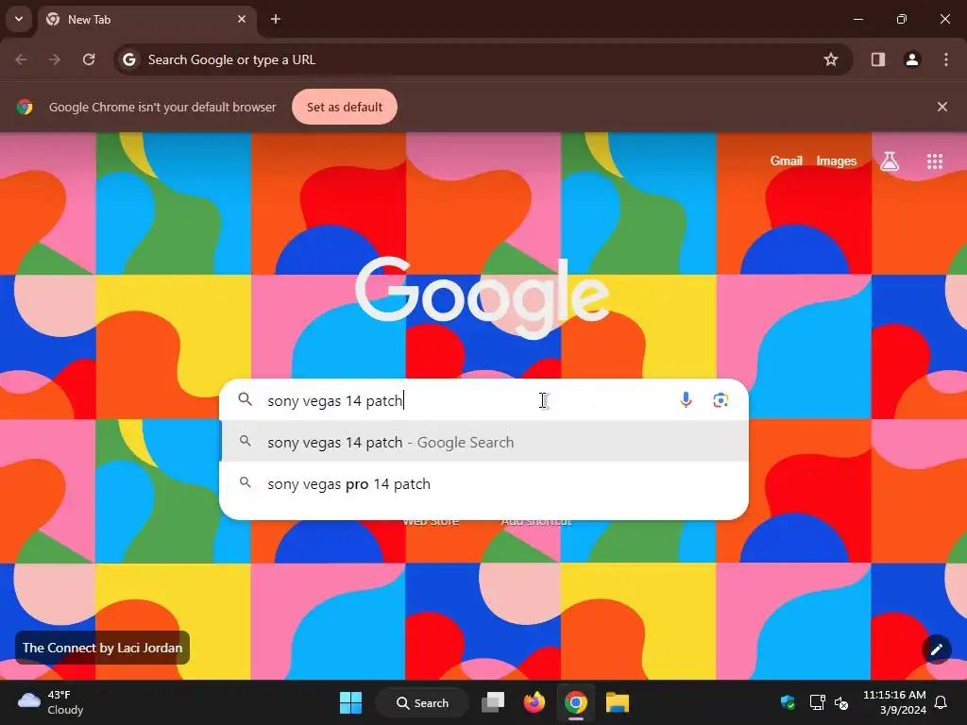Open the Chrome side panel

pyautogui.click(x=877, y=59)
